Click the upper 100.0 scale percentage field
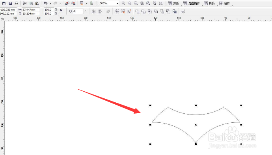 coord(49,10)
